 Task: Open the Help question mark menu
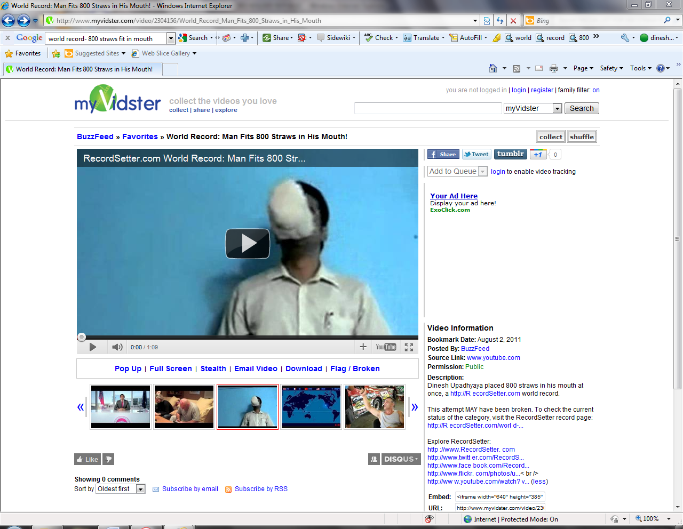pos(663,68)
